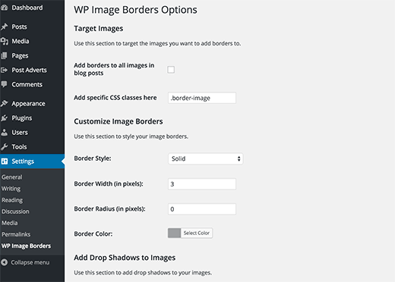Click the Media library icon
The width and height of the screenshot is (395, 282).
coord(4,41)
